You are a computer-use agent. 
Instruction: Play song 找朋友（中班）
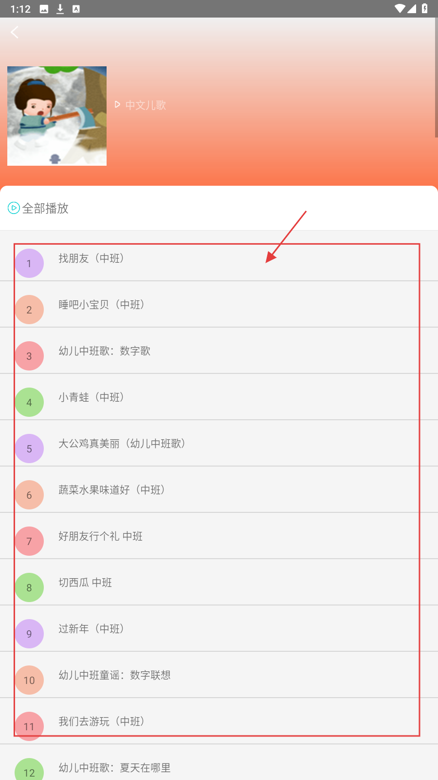pyautogui.click(x=91, y=258)
